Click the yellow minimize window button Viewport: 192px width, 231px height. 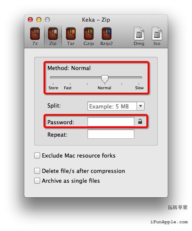[39, 20]
